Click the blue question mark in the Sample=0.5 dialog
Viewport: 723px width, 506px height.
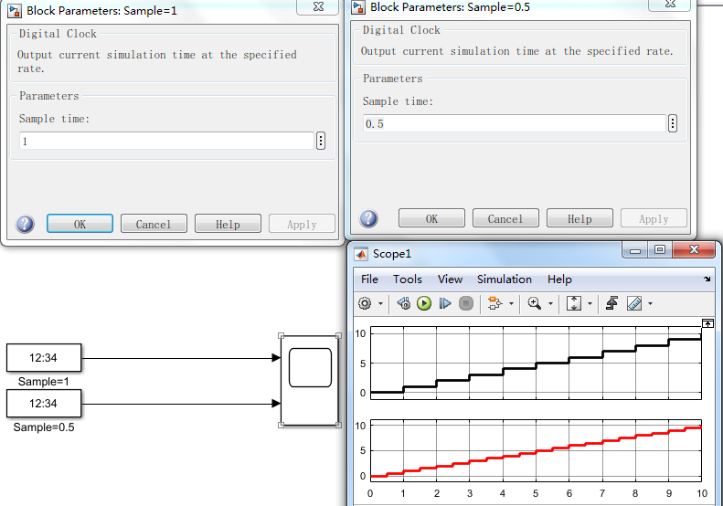pos(369,218)
